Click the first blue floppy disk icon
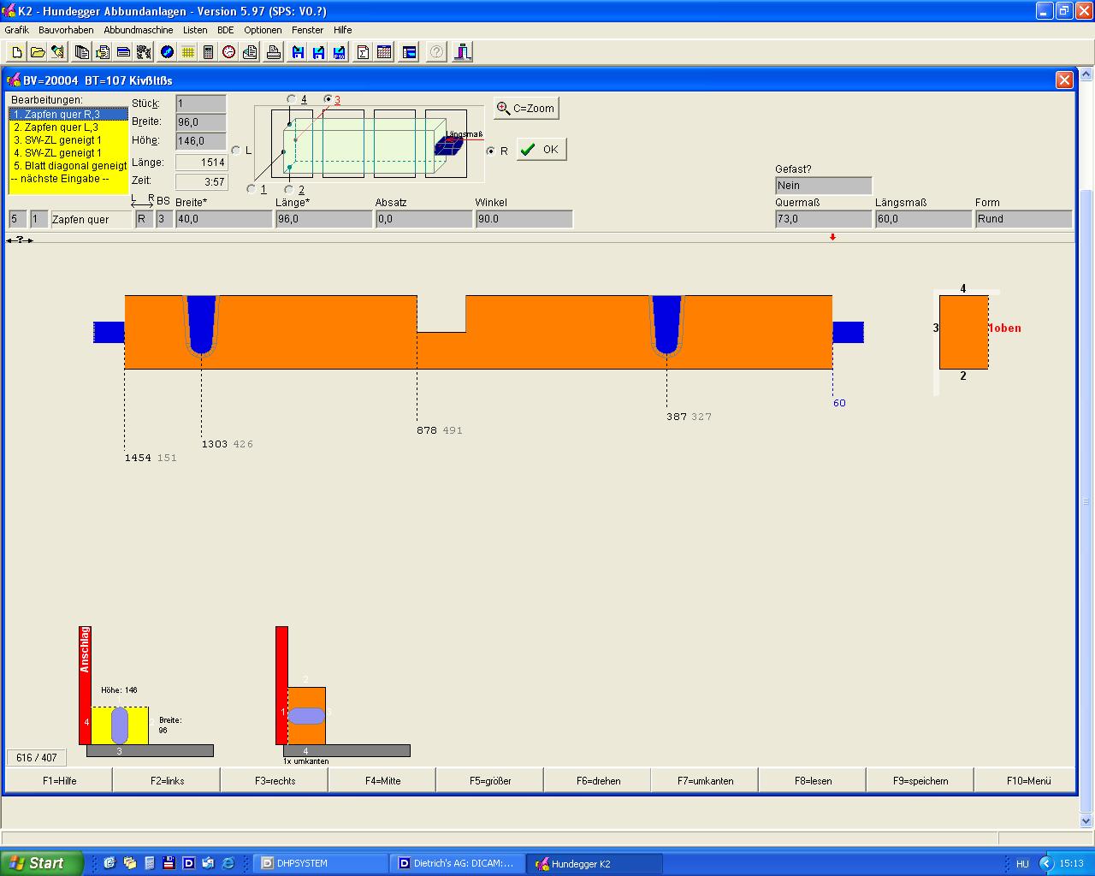 (298, 52)
